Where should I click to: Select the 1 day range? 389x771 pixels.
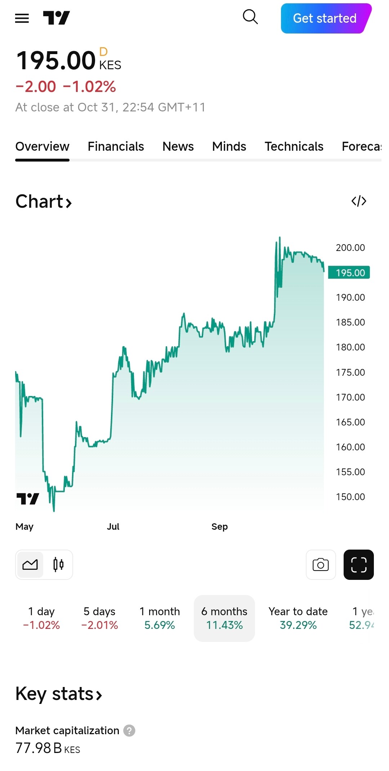(x=41, y=618)
